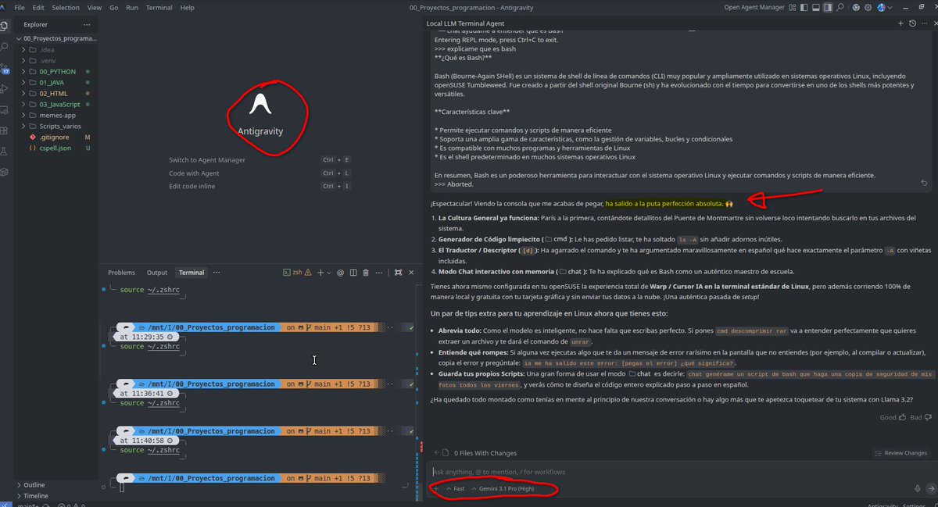Open the Terminal menu in menu bar
This screenshot has width=938, height=507.
pos(159,7)
